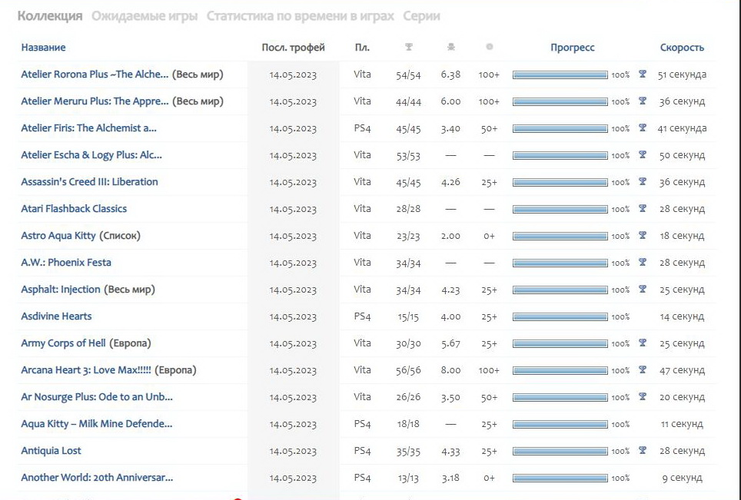Click the Пл. platform column header
Screen dimensions: 741x500
[x=362, y=48]
